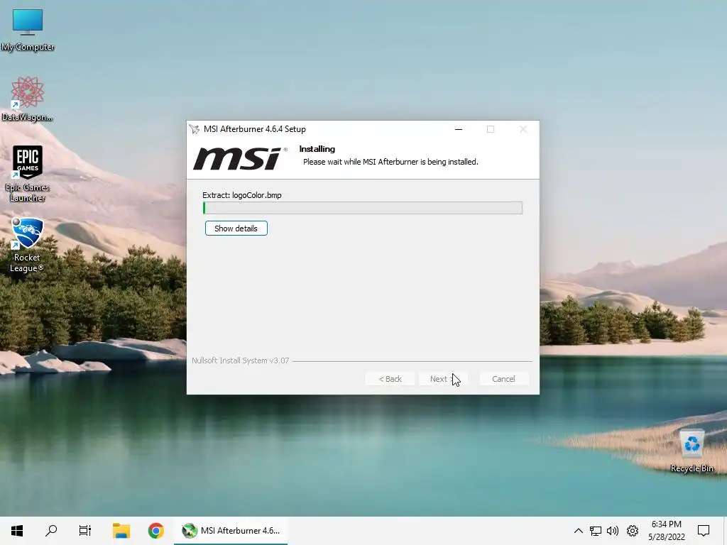Viewport: 727px width, 545px height.
Task: Open the volume speaker tray icon
Action: tap(613, 531)
